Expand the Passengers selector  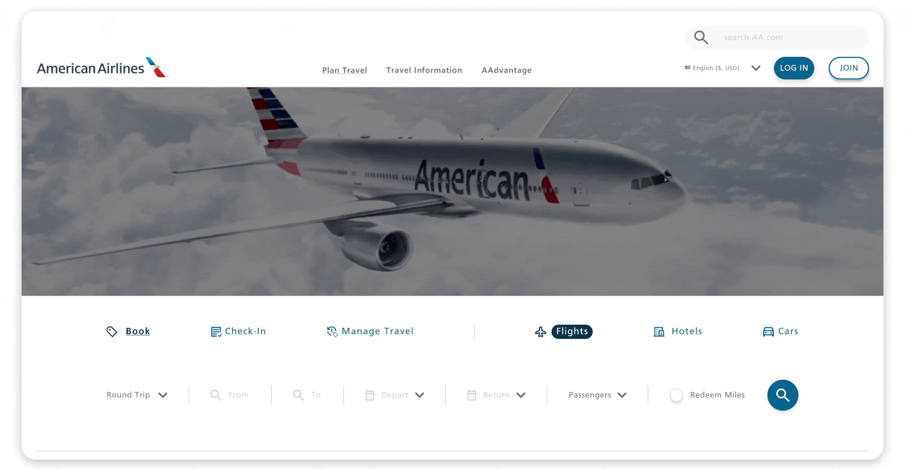pos(598,395)
